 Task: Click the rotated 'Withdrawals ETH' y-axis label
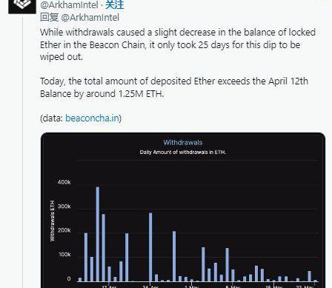(52, 221)
